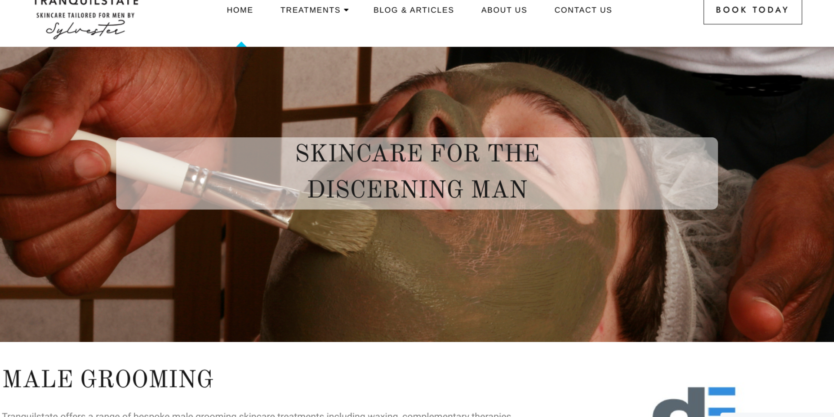Open the Blog & Articles page

[x=414, y=10]
